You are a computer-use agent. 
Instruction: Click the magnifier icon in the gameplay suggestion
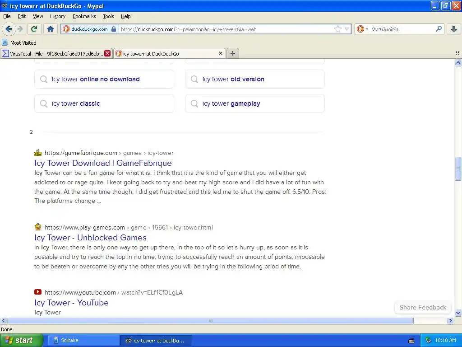(x=194, y=103)
